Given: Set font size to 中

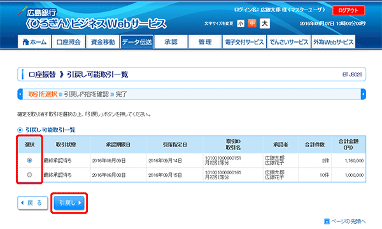Looking at the screenshot, I should tap(252, 24).
